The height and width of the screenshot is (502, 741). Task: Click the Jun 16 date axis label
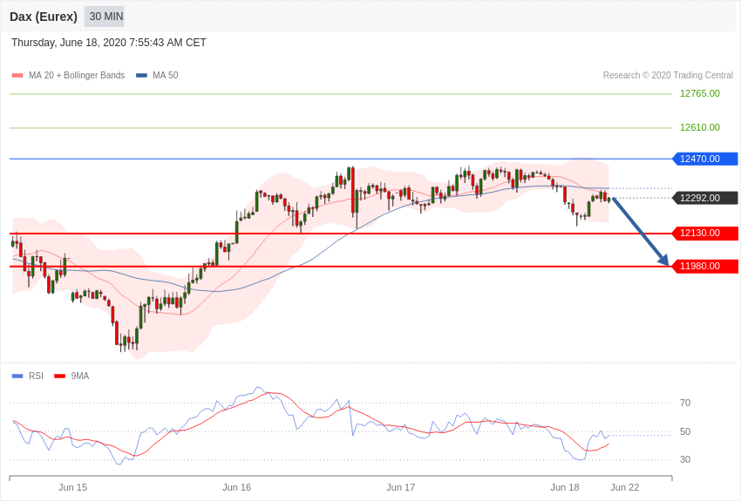coord(237,487)
